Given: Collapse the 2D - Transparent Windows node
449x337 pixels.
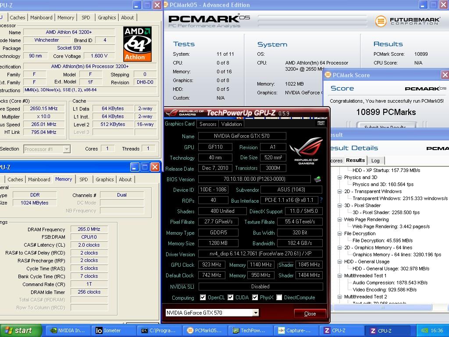Looking at the screenshot, I should (340, 191).
